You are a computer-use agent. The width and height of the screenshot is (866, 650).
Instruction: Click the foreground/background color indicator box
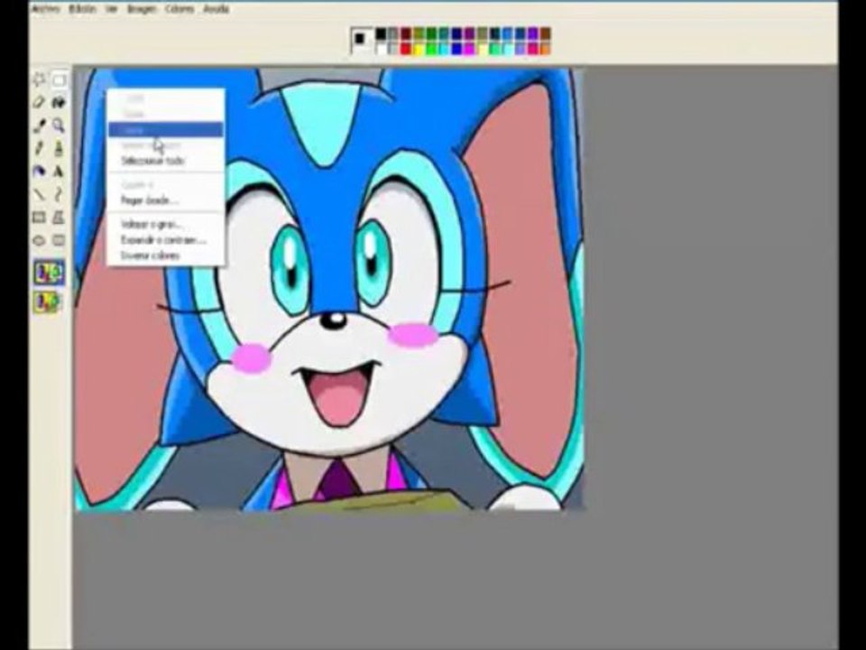click(361, 41)
